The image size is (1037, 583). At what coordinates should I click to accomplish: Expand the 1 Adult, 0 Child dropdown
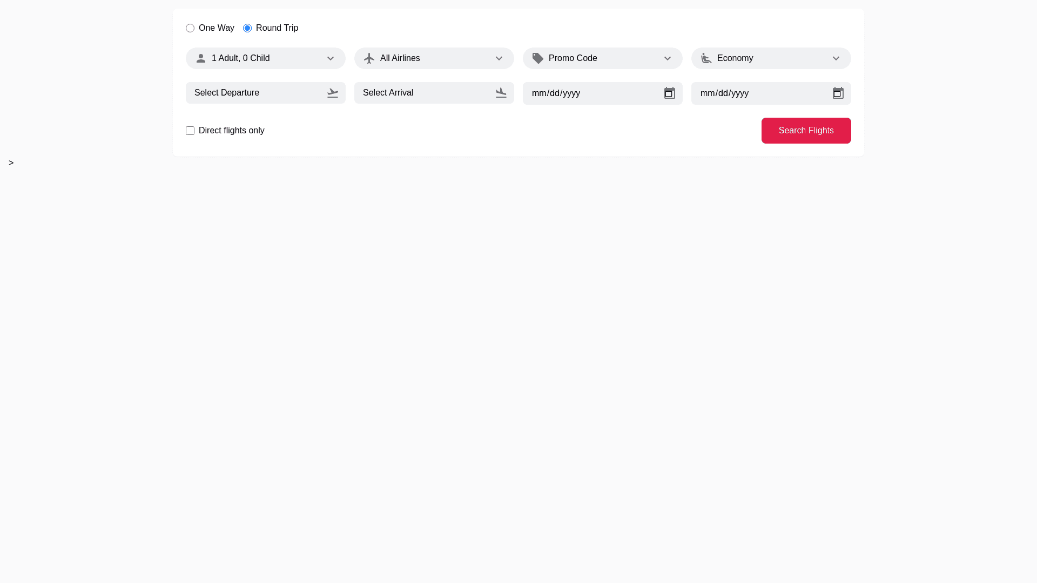coord(331,58)
